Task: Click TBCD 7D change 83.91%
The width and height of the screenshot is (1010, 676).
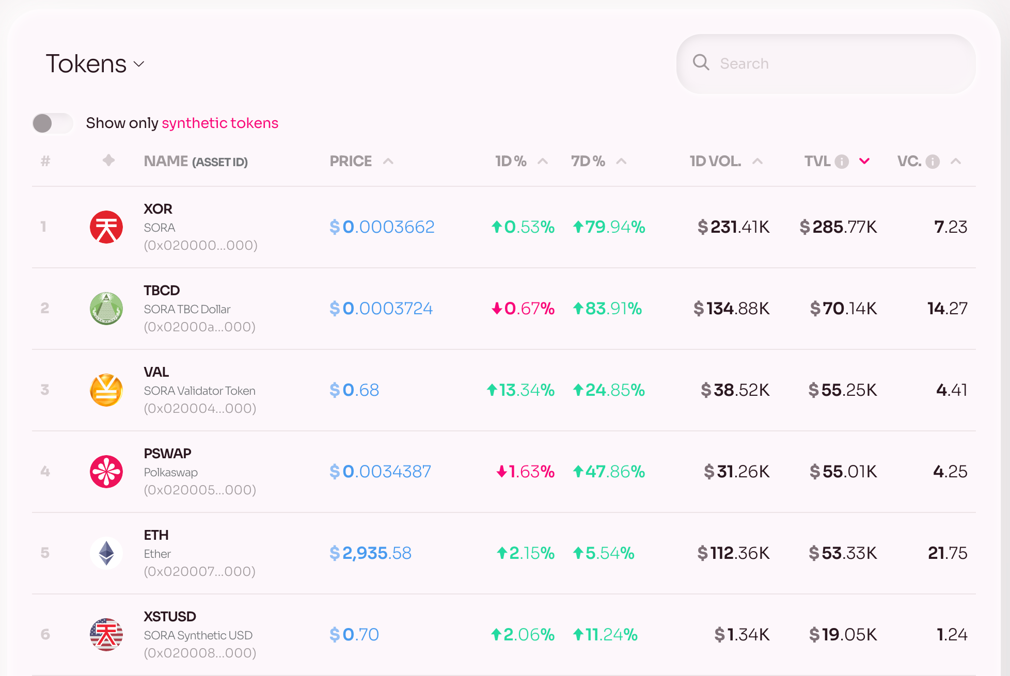Action: point(607,309)
